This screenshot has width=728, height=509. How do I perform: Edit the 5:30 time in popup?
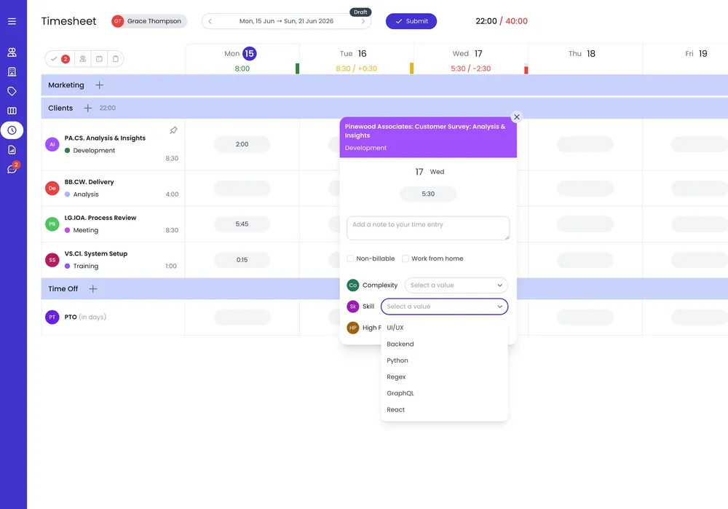(x=428, y=194)
